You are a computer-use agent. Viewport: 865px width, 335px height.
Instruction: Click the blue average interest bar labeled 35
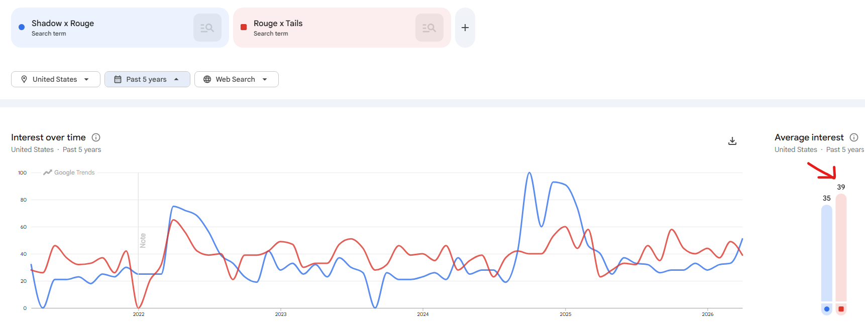(826, 253)
